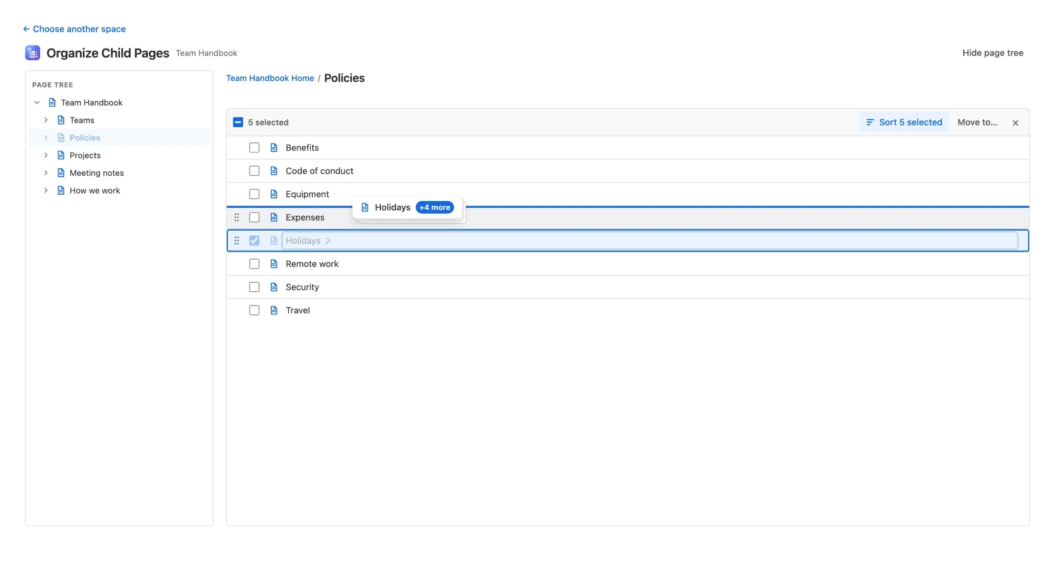
Task: Check the Travel checkbox
Action: pos(254,310)
